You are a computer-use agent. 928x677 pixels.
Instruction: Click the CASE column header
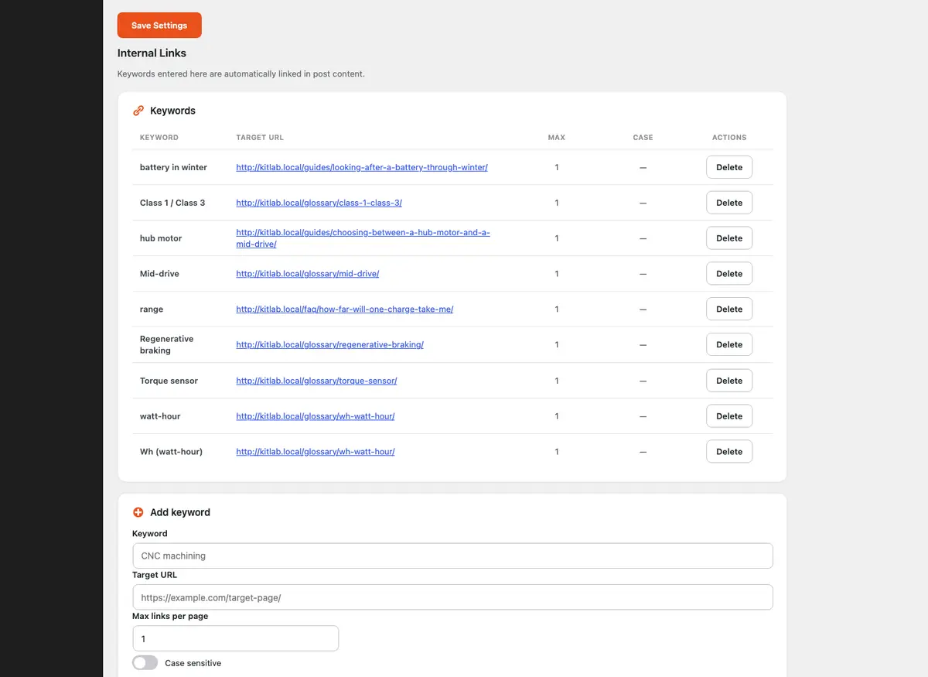click(643, 138)
